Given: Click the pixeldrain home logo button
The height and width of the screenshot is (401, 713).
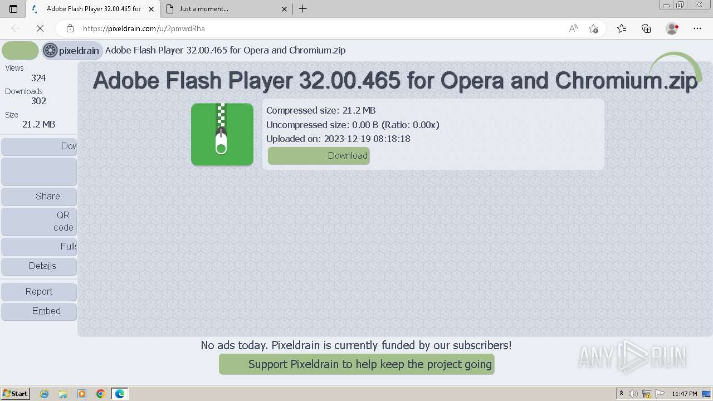Looking at the screenshot, I should tap(72, 51).
